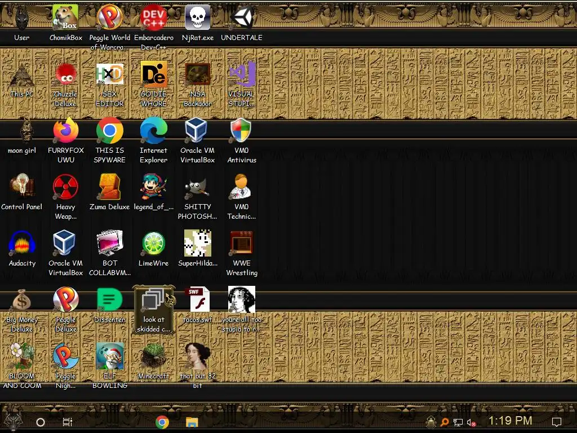This screenshot has height=433, width=577.
Task: Launch Heavy Weapon radiation icon
Action: coord(65,197)
